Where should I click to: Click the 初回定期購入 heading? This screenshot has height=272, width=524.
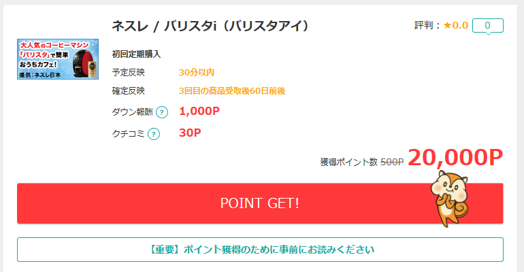pos(136,54)
